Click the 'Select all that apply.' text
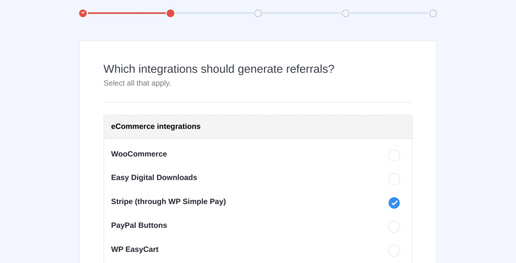This screenshot has height=263, width=516. point(137,83)
